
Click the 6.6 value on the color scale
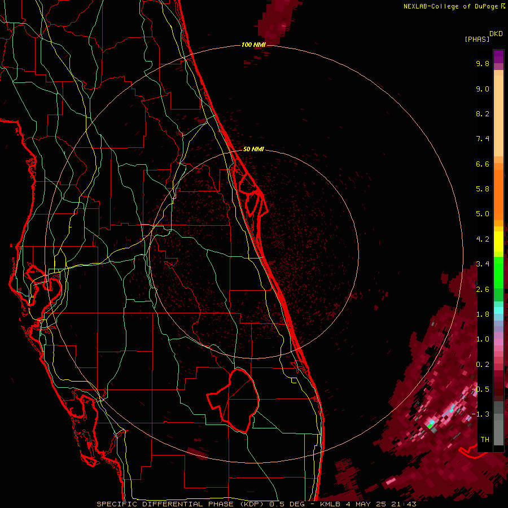click(483, 164)
